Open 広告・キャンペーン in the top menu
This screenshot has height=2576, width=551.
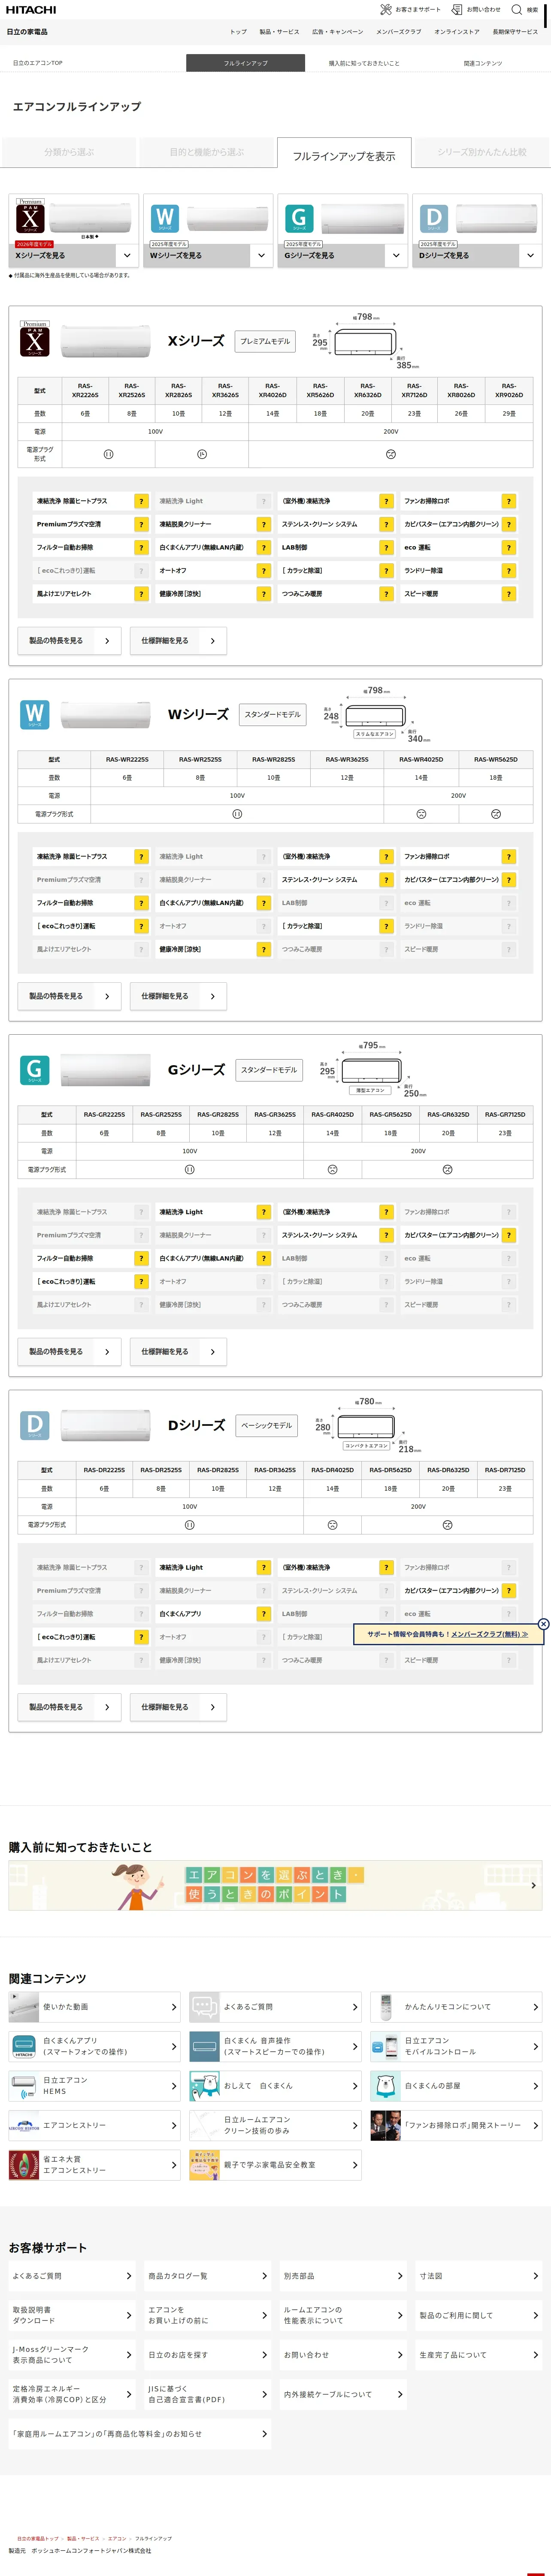pos(338,32)
